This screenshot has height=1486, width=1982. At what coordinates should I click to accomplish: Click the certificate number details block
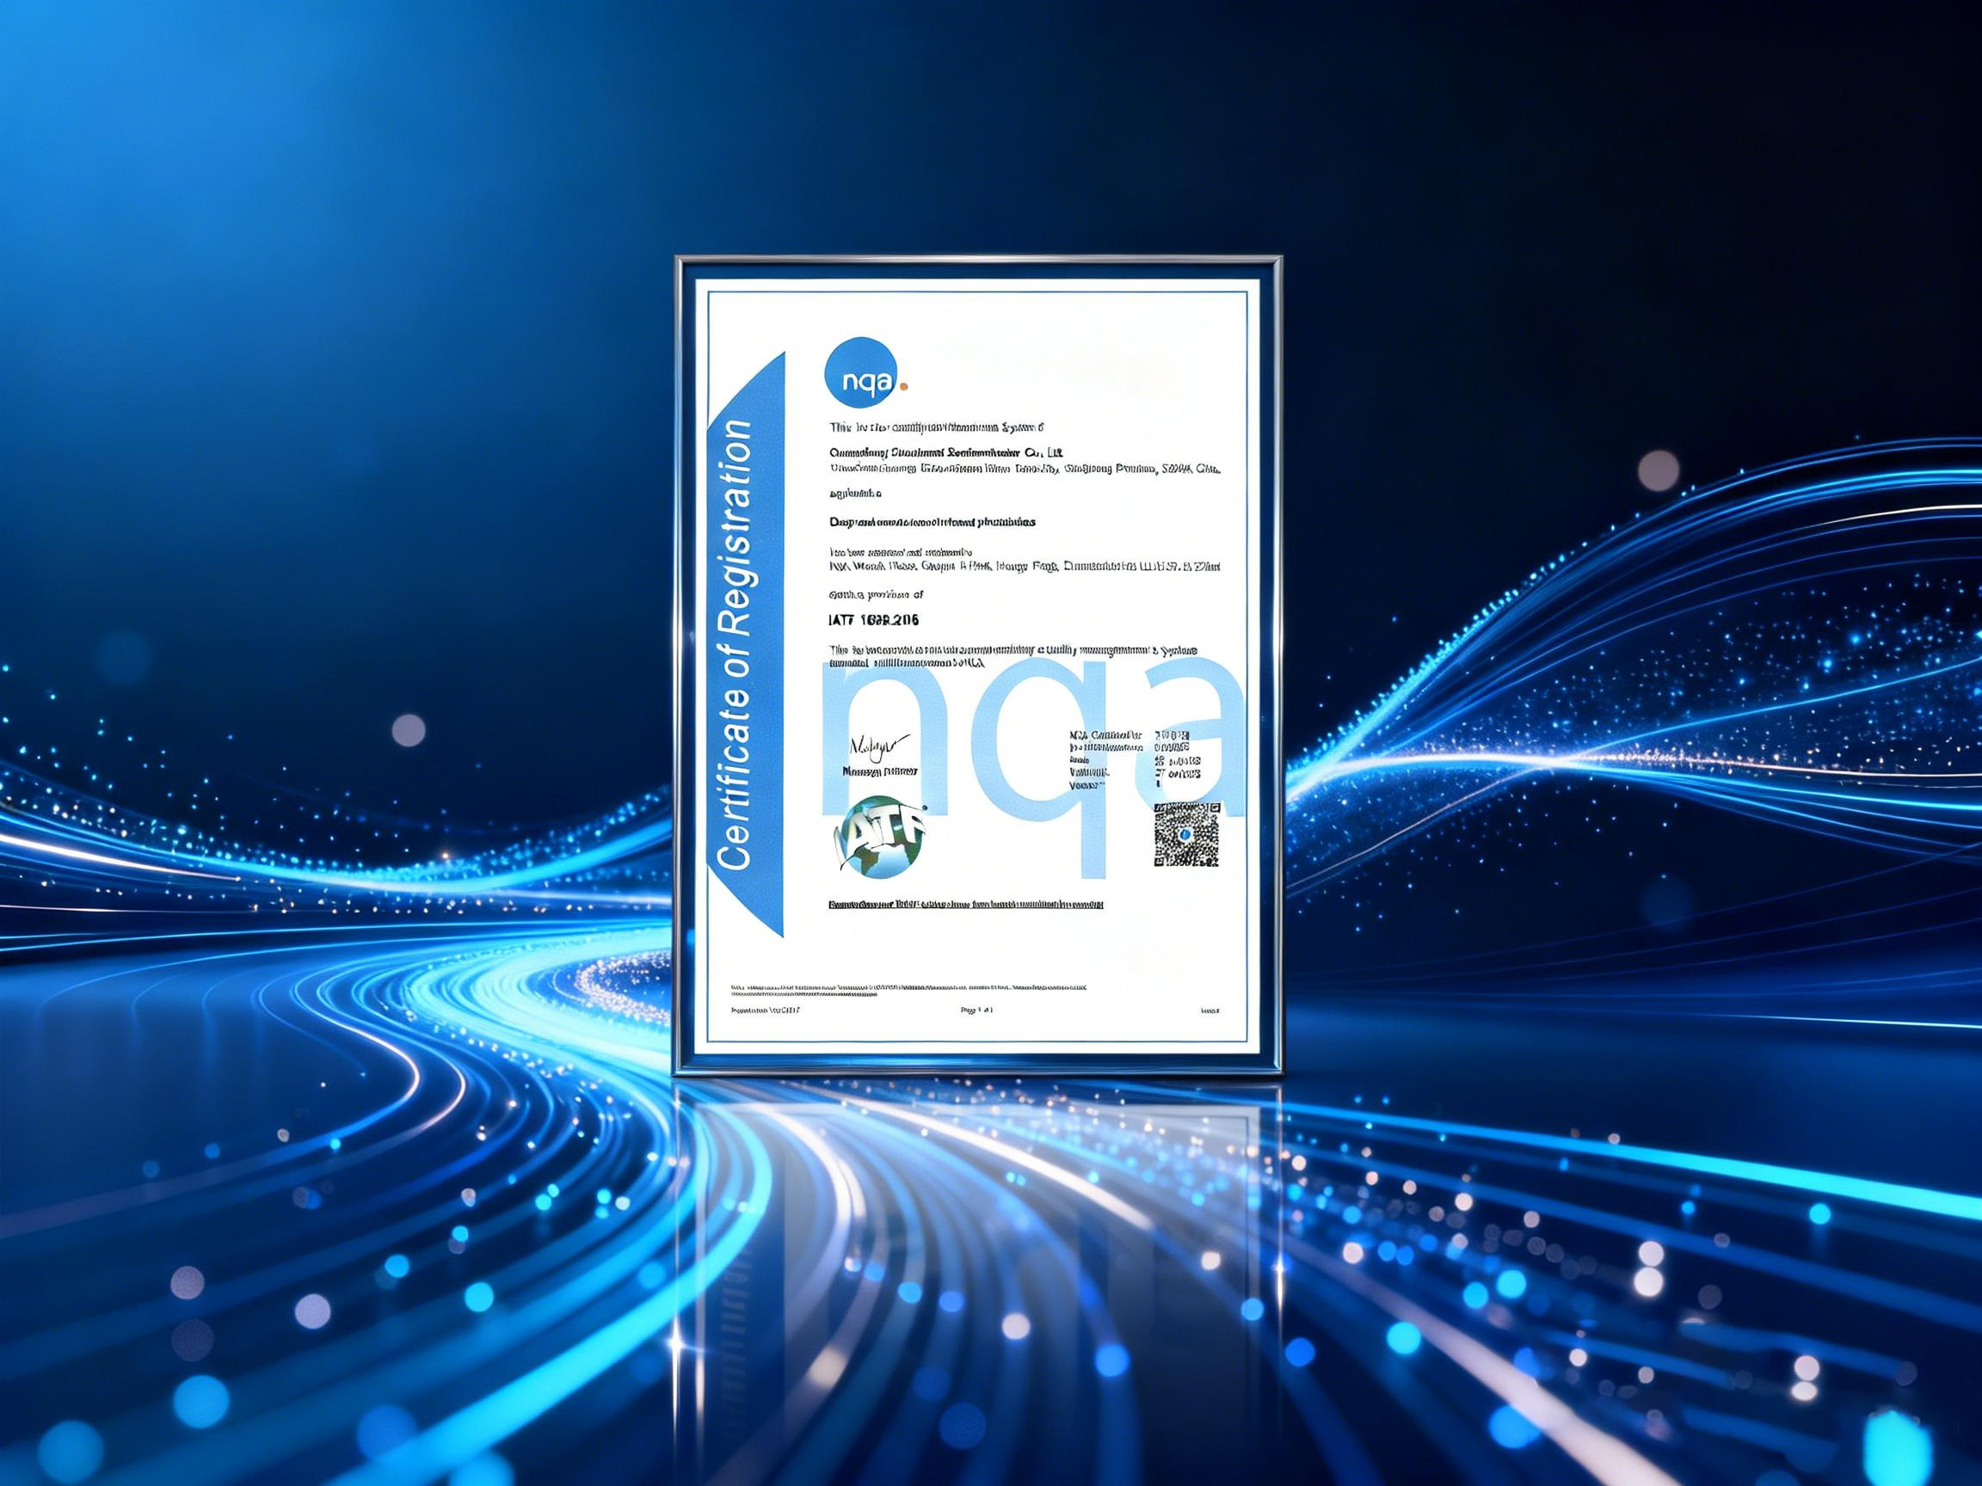(x=1135, y=760)
